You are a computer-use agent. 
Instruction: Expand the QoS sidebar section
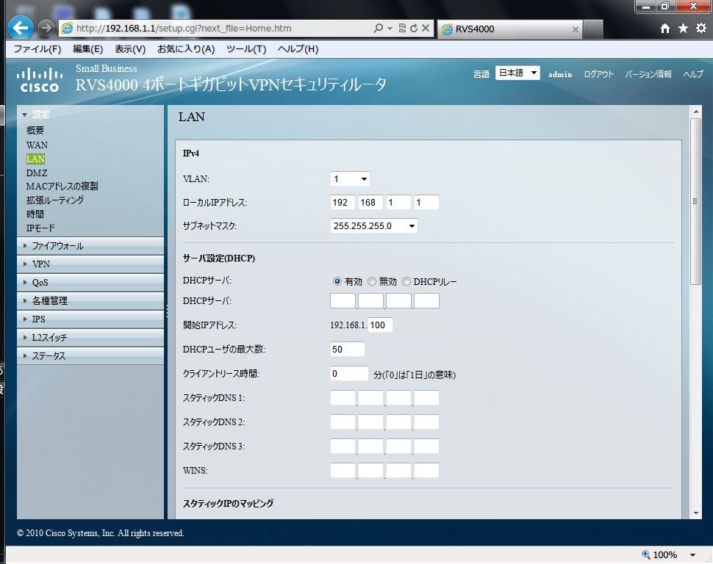point(90,282)
